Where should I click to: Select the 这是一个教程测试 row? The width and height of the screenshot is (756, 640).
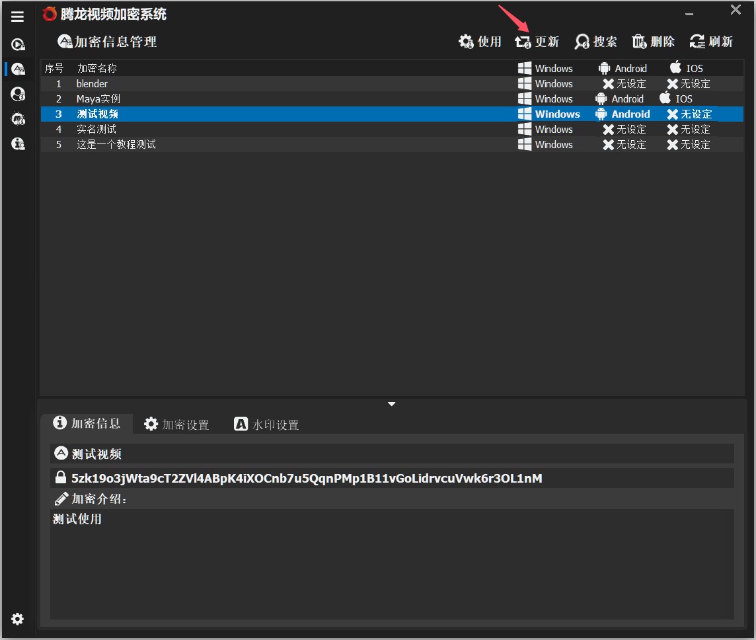pos(391,145)
